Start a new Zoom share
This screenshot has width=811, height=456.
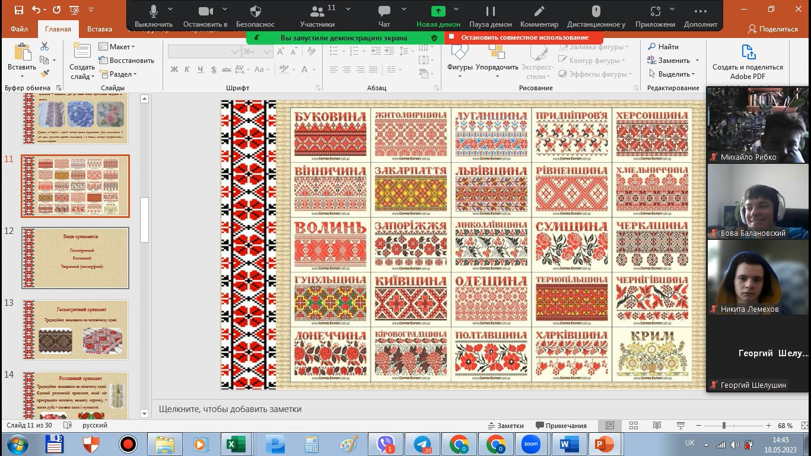pyautogui.click(x=438, y=11)
